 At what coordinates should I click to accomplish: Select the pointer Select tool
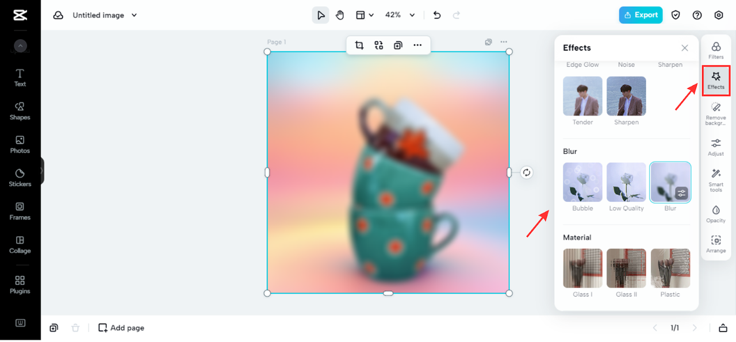321,15
